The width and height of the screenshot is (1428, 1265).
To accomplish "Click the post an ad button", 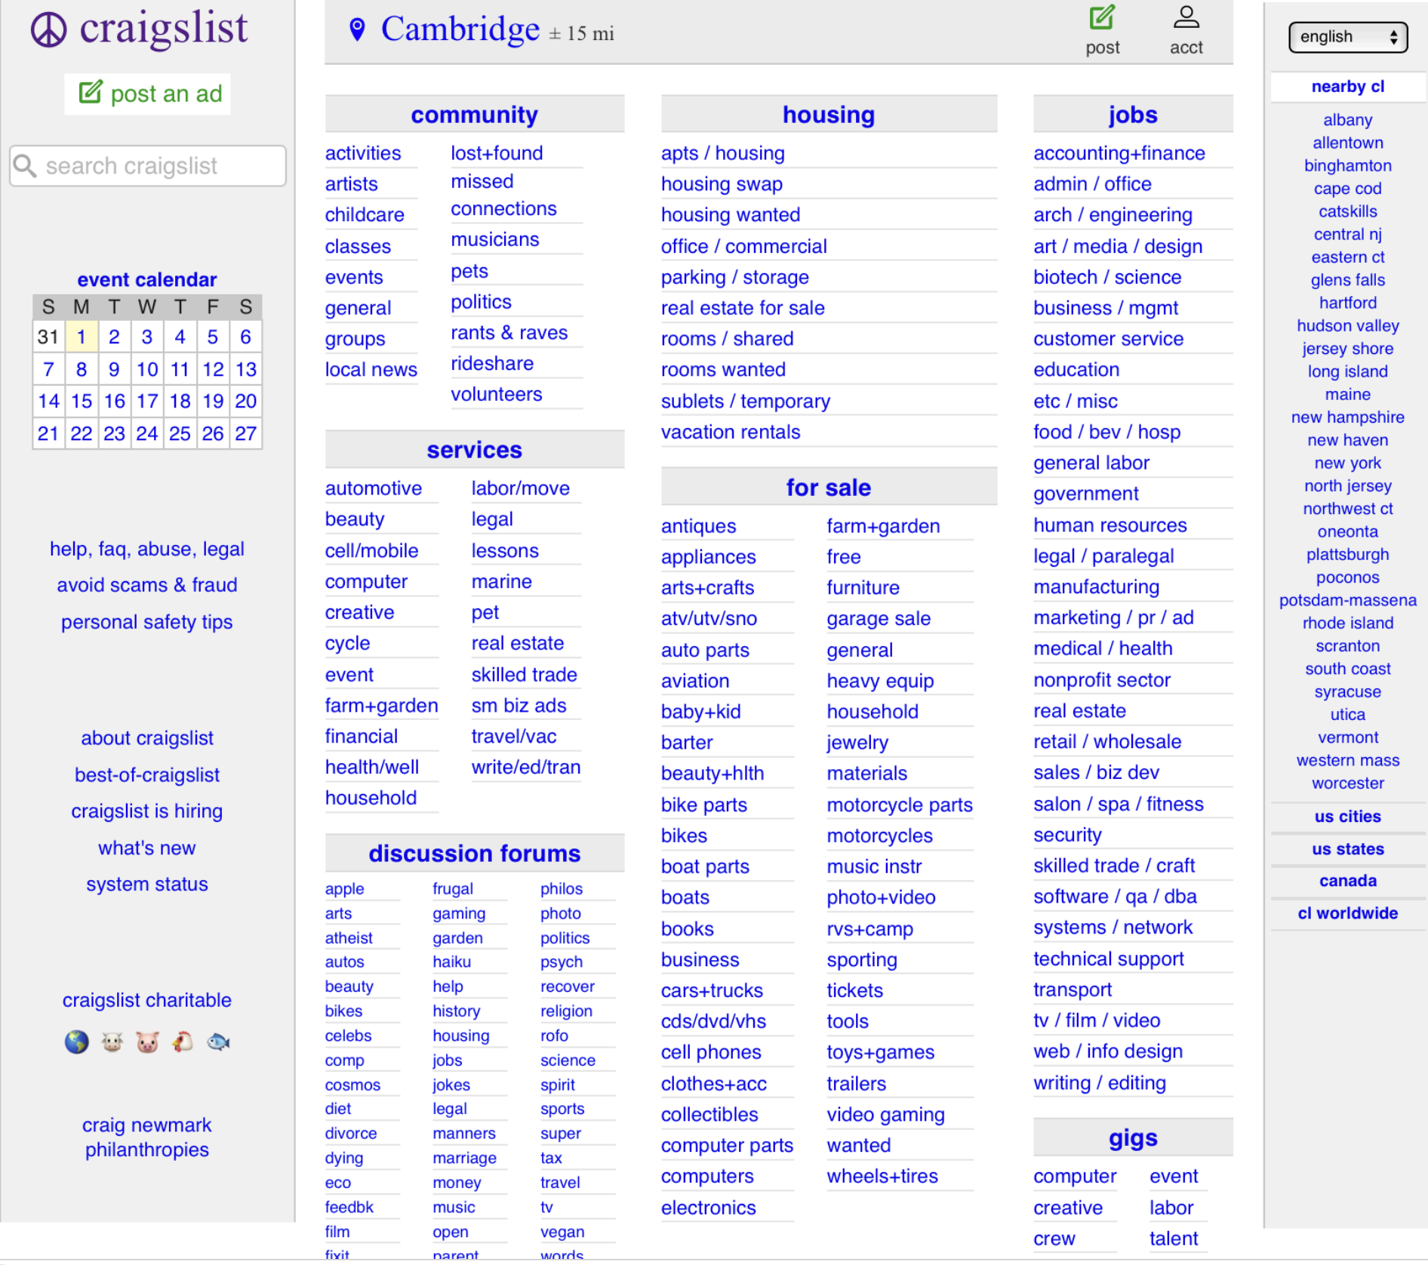I will 148,94.
